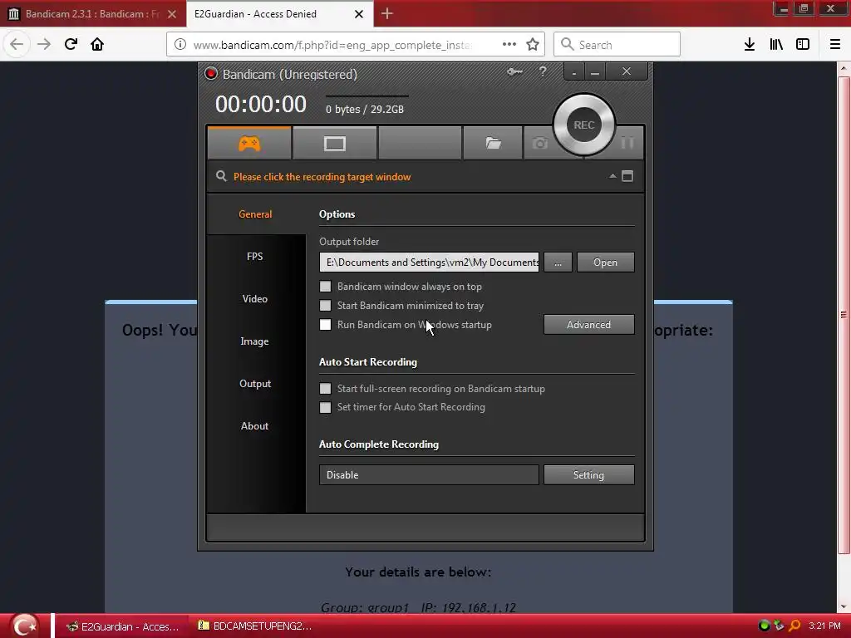Open the Firefox home page
Image resolution: width=851 pixels, height=638 pixels.
[97, 45]
